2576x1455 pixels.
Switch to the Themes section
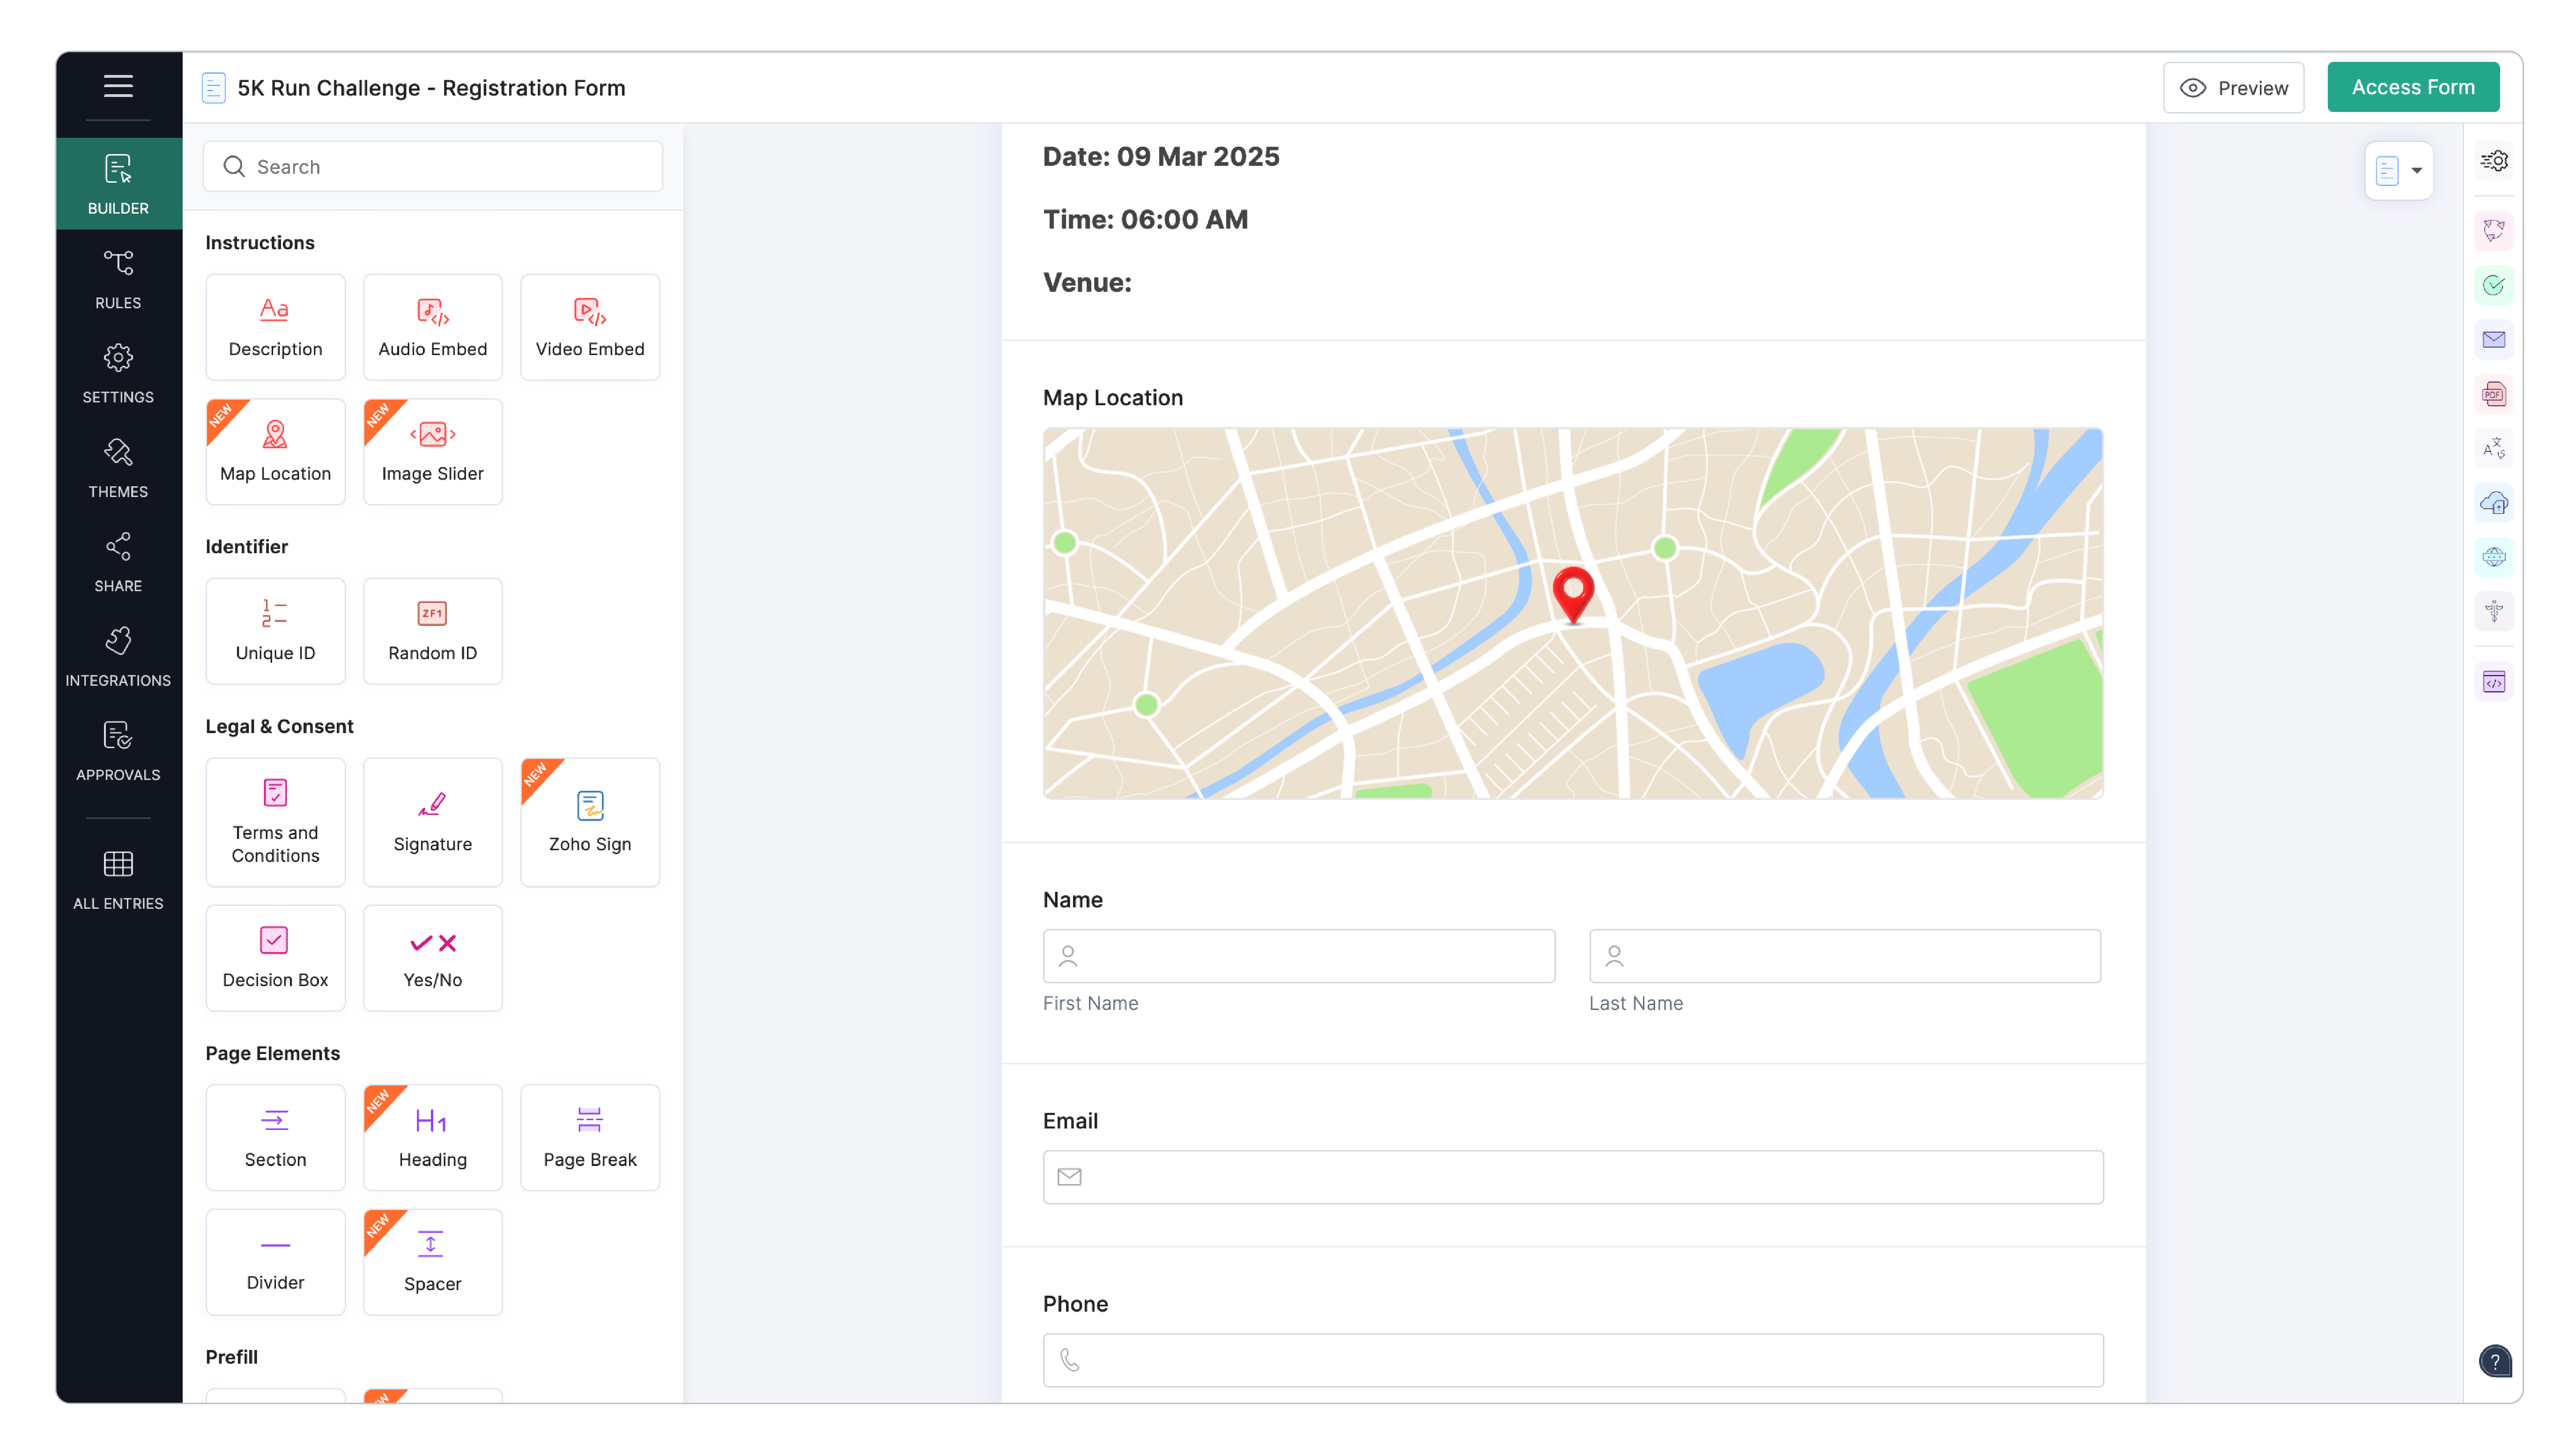117,467
